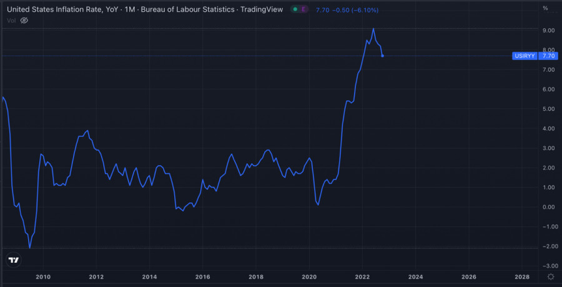
Task: Click 4.00 on the price axis
Action: pyautogui.click(x=549, y=129)
